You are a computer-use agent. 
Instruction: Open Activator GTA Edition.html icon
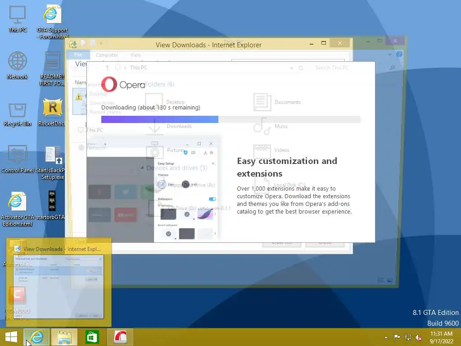(17, 209)
